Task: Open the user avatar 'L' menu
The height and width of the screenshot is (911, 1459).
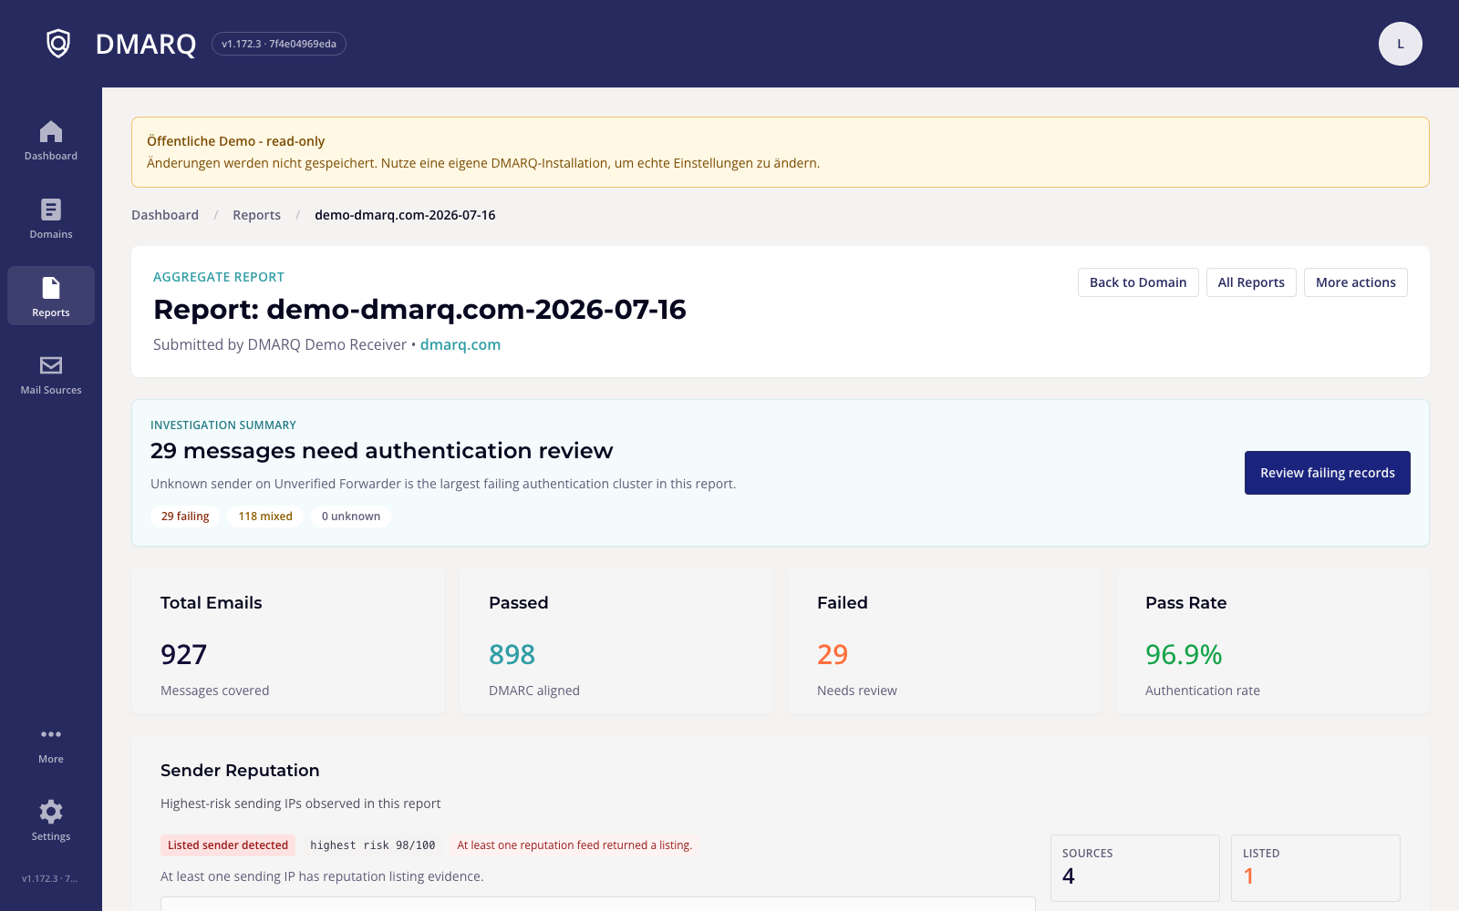Action: (1401, 44)
